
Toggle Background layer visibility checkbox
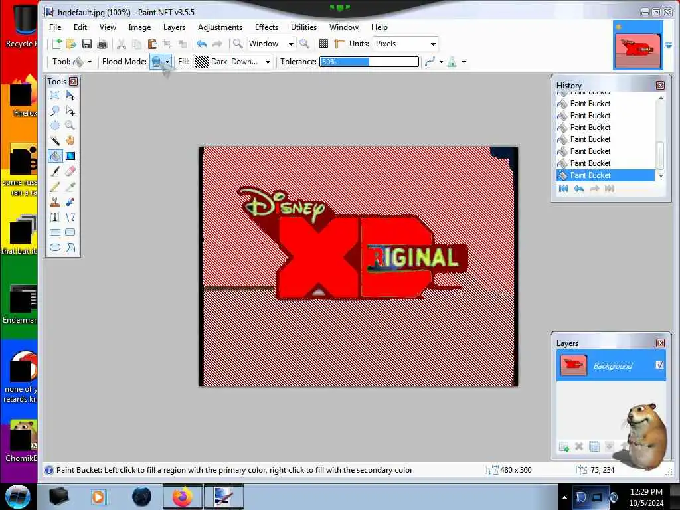point(659,365)
